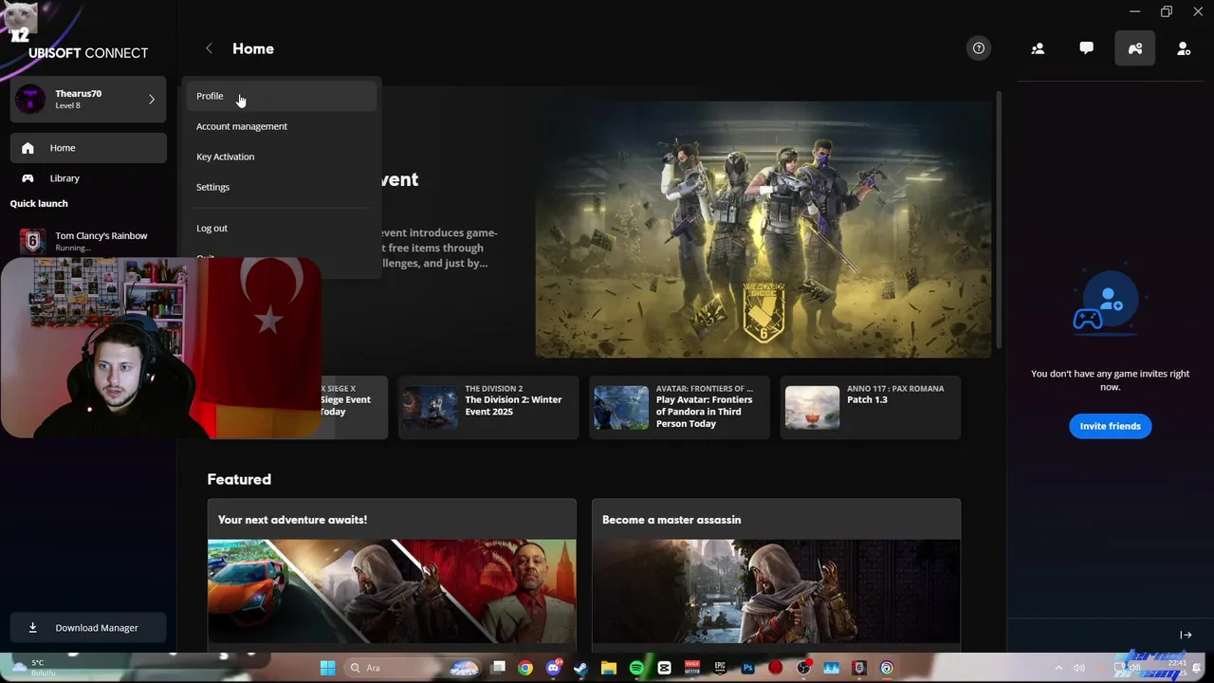Open 'Your next adventure awaits!' featured card
The image size is (1214, 683).
tap(392, 575)
